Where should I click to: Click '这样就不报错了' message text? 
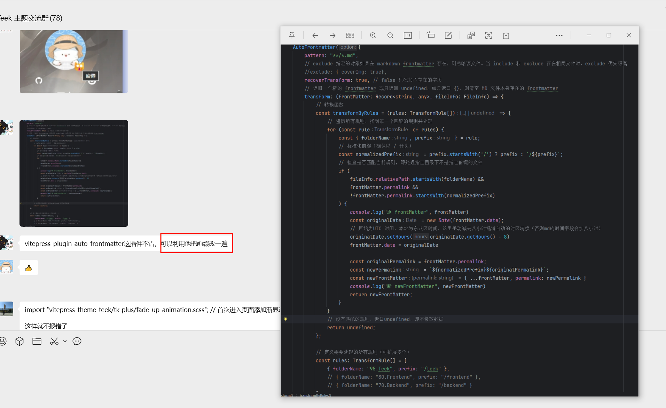[x=46, y=326]
